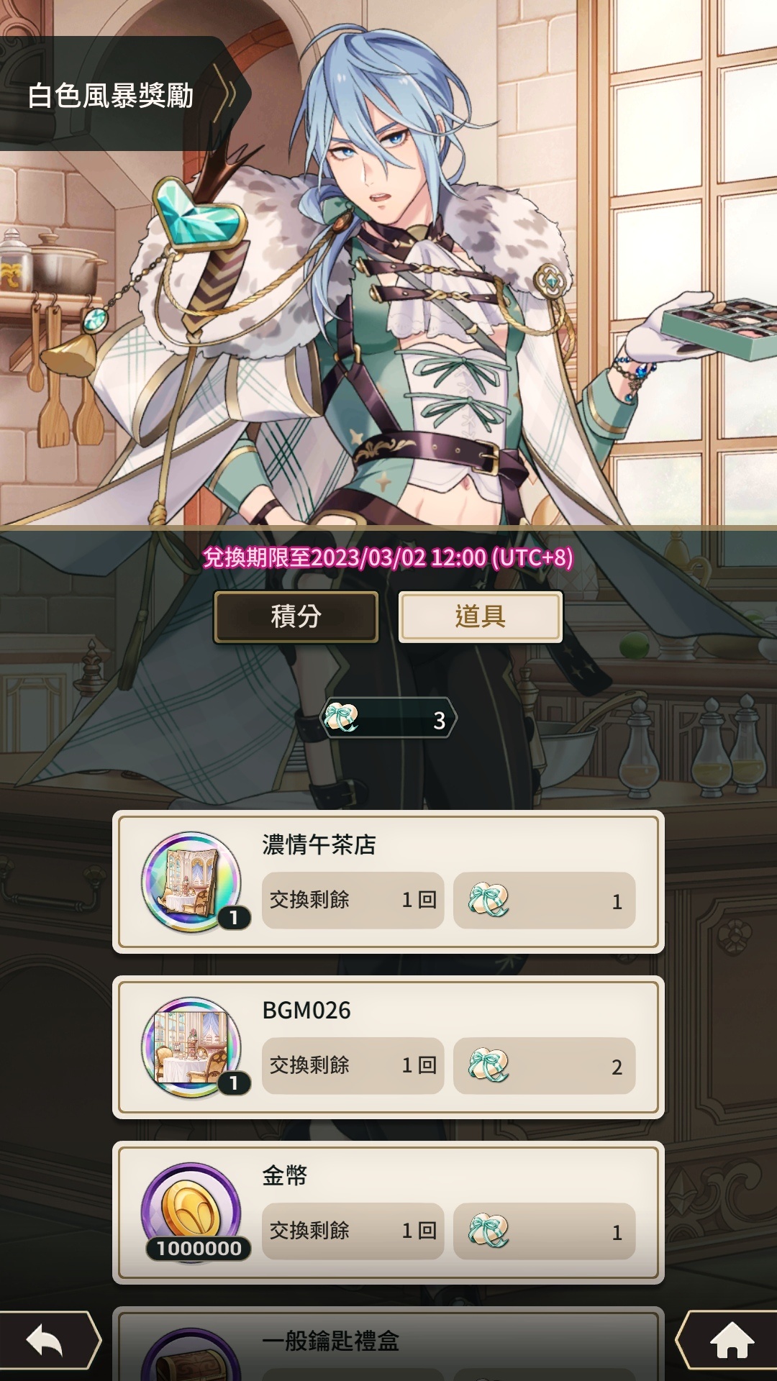This screenshot has width=777, height=1381.
Task: Switch to the 道具 tab
Action: (x=481, y=616)
